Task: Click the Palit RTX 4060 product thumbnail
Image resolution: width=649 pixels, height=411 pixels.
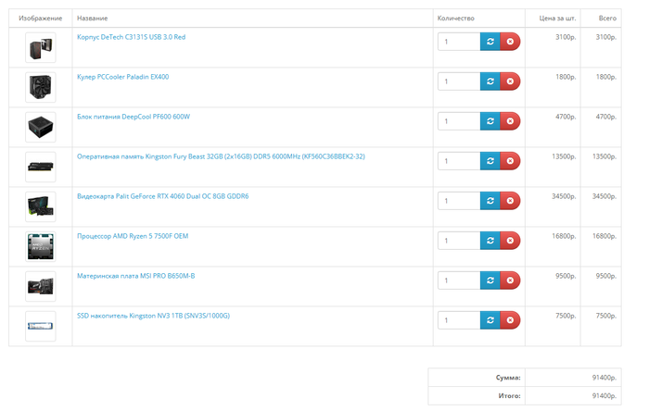Action: pos(40,205)
